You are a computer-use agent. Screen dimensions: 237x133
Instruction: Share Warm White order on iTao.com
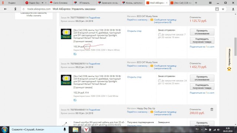pyautogui.click(x=202, y=47)
